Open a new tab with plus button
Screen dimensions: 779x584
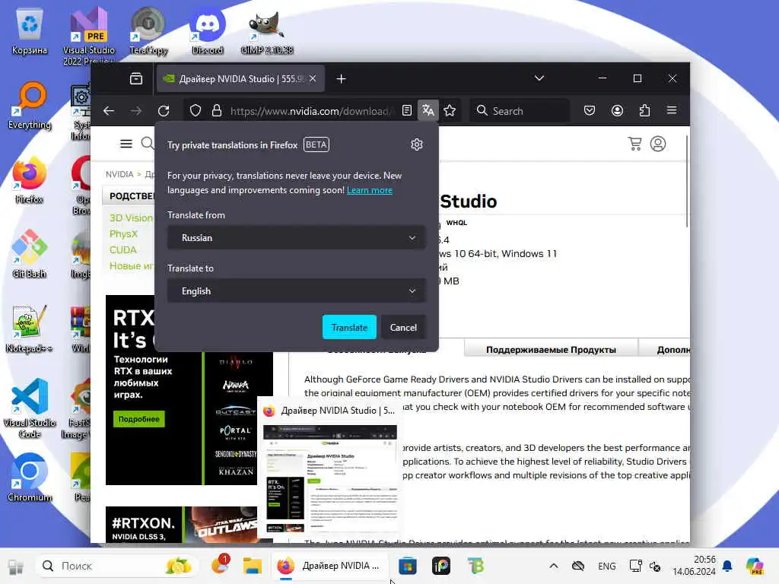tap(341, 78)
